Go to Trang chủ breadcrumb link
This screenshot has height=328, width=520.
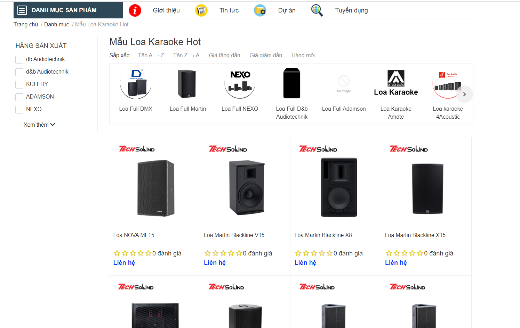(26, 24)
